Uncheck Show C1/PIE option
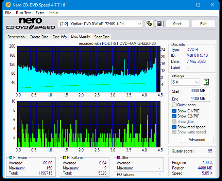This screenshot has height=181, width=222. pos(174,111)
